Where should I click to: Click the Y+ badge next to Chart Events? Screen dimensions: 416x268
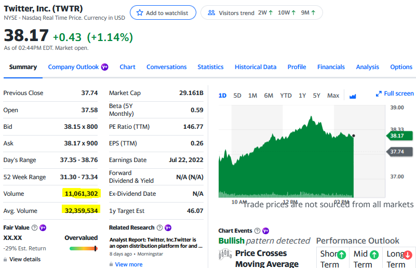pos(265,231)
